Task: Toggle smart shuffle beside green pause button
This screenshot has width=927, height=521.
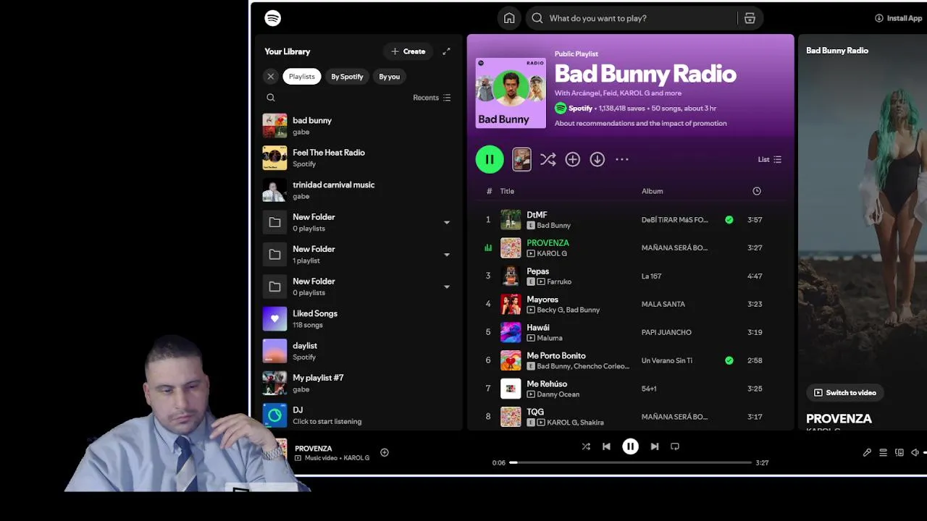Action: (x=548, y=159)
